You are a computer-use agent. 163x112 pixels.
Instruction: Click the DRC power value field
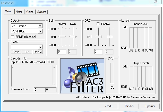(x=98, y=52)
